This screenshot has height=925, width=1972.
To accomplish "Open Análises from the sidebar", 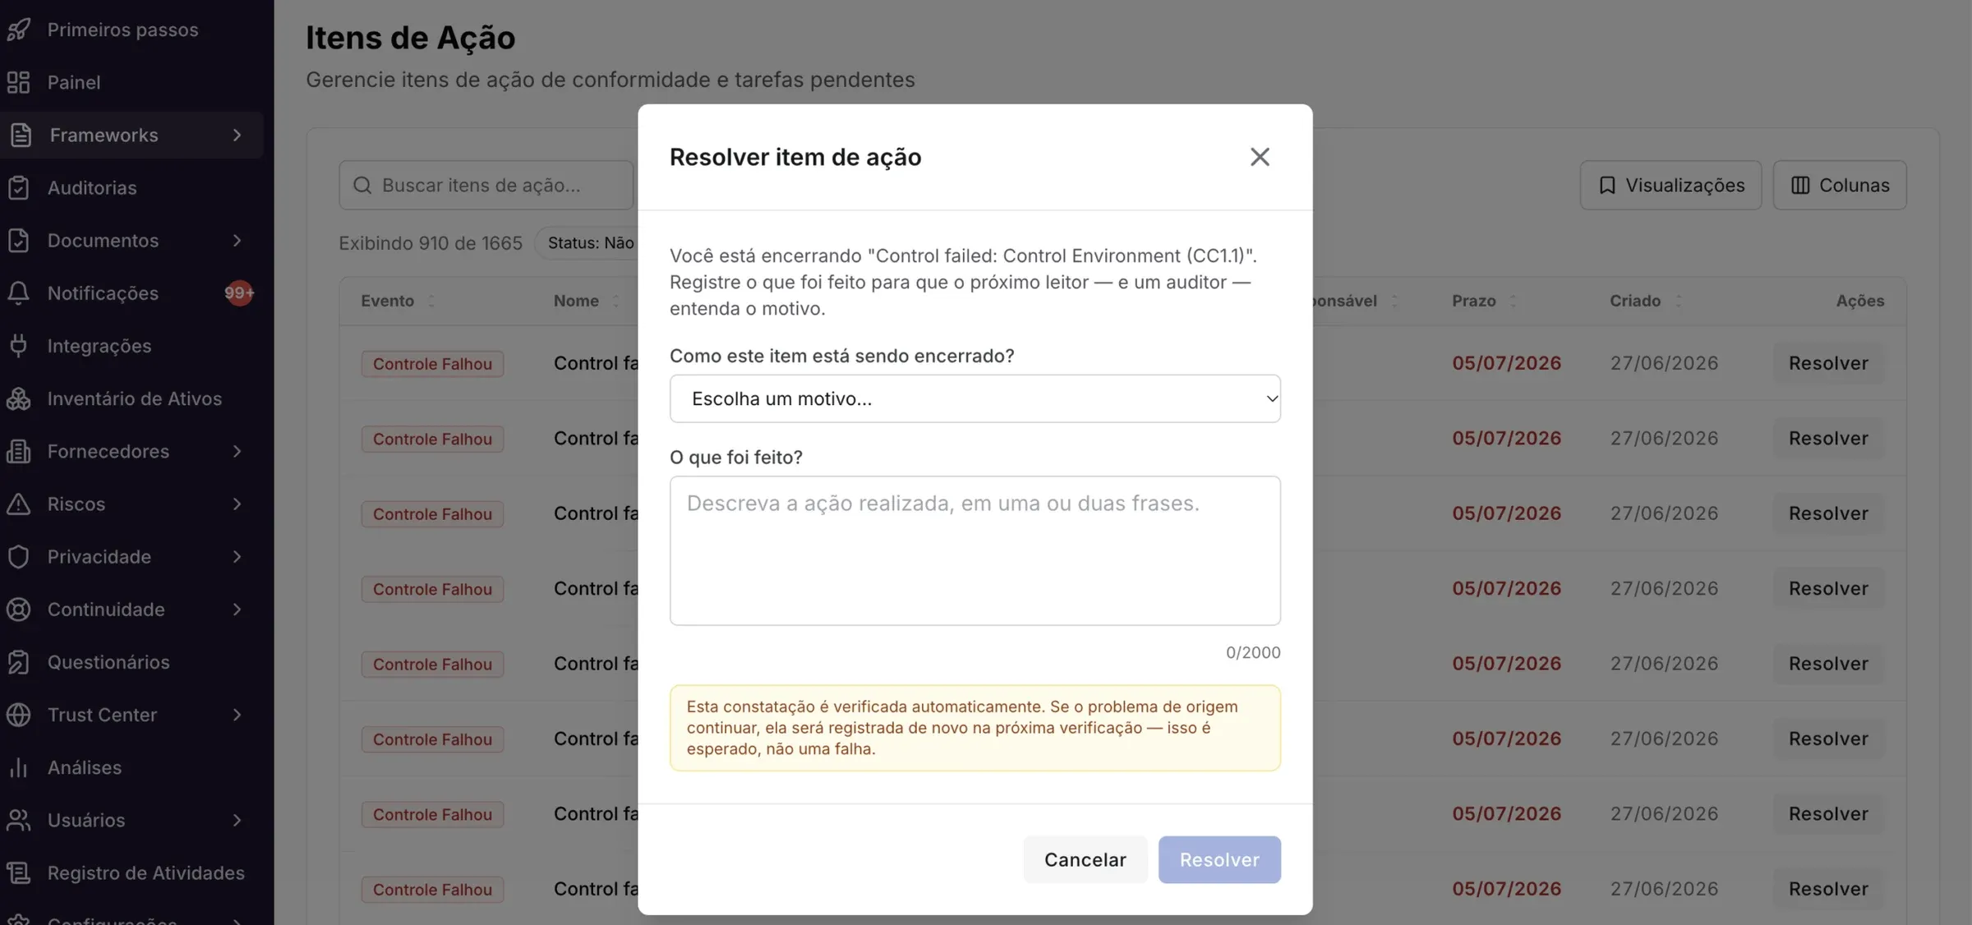I will [131, 767].
